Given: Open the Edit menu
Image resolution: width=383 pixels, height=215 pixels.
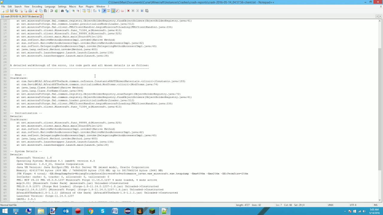Looking at the screenshot, I should point(10,6).
